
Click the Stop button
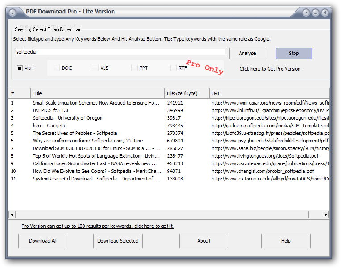294,53
